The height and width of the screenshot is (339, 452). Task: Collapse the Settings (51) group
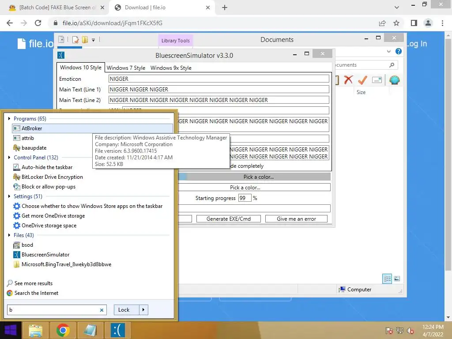[x=9, y=196]
